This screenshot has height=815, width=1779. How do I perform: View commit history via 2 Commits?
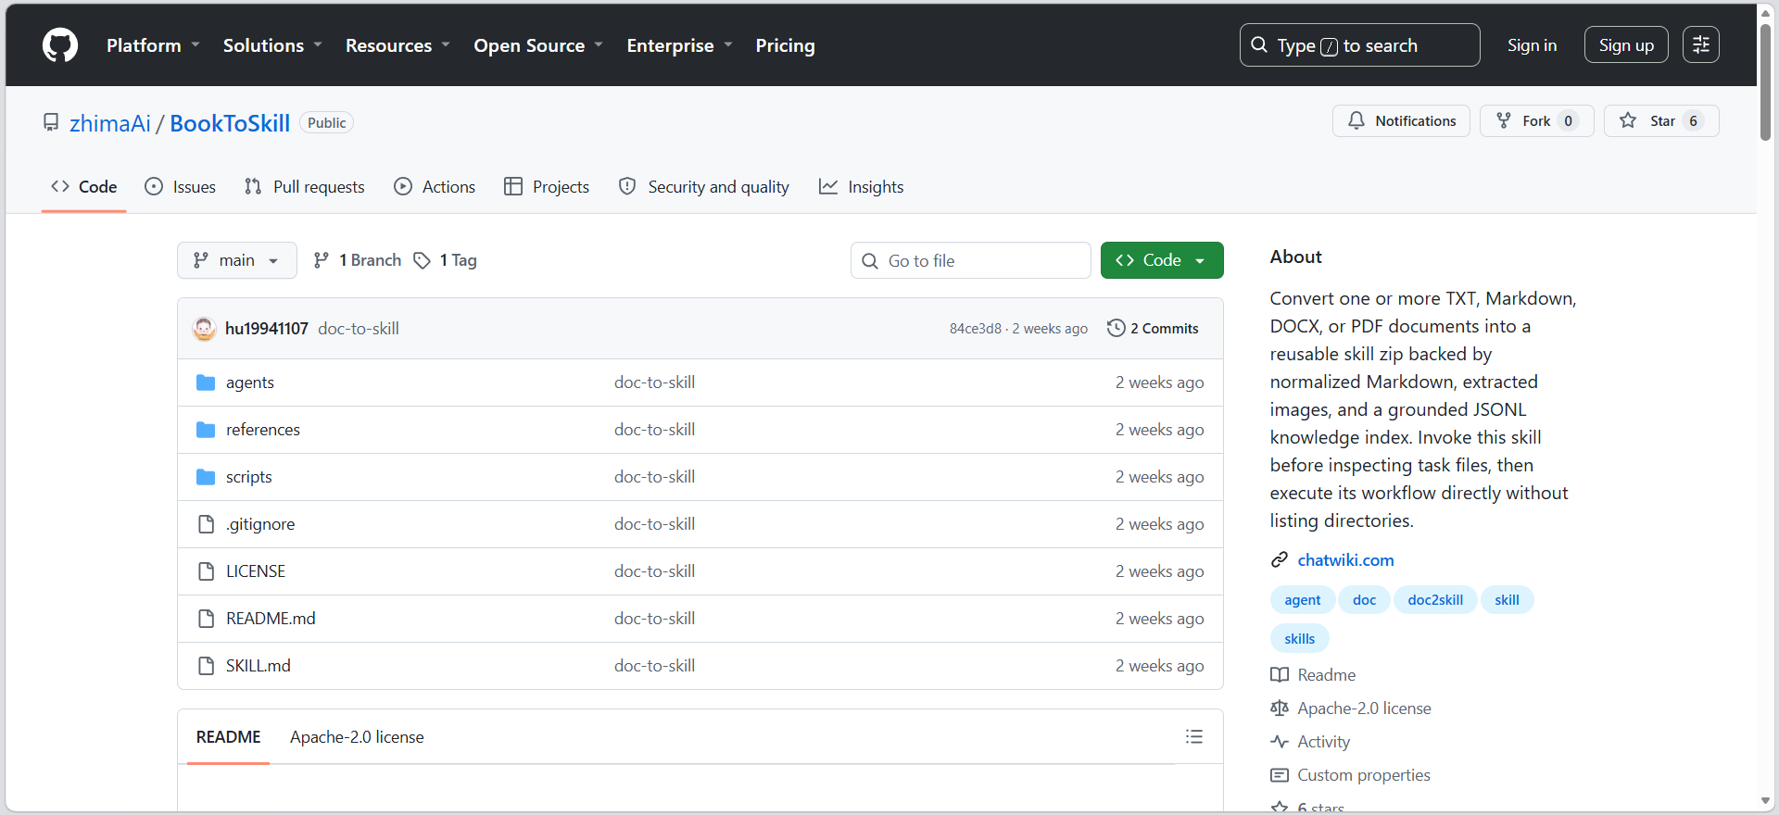[1153, 329]
